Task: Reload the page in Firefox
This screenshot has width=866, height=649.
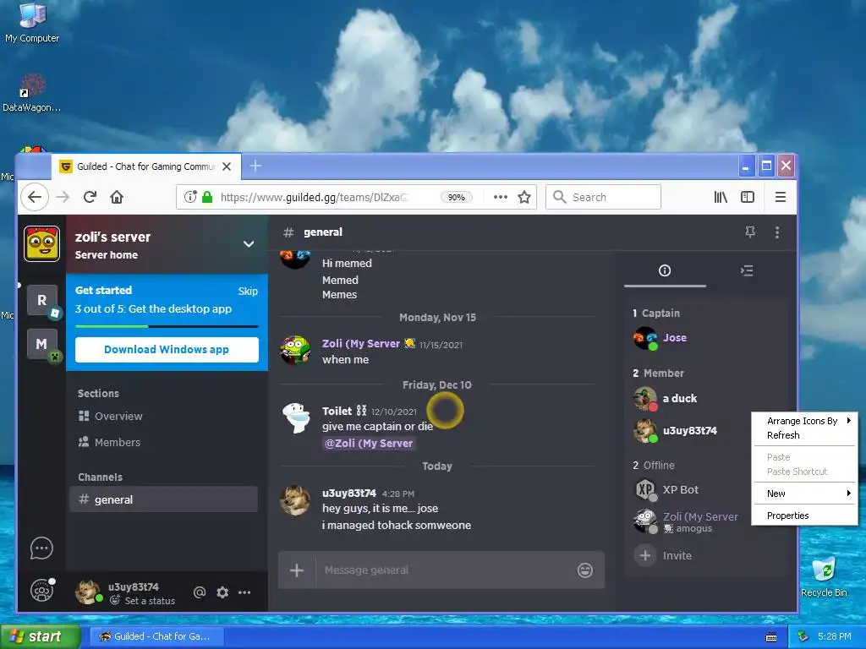Action: tap(90, 197)
